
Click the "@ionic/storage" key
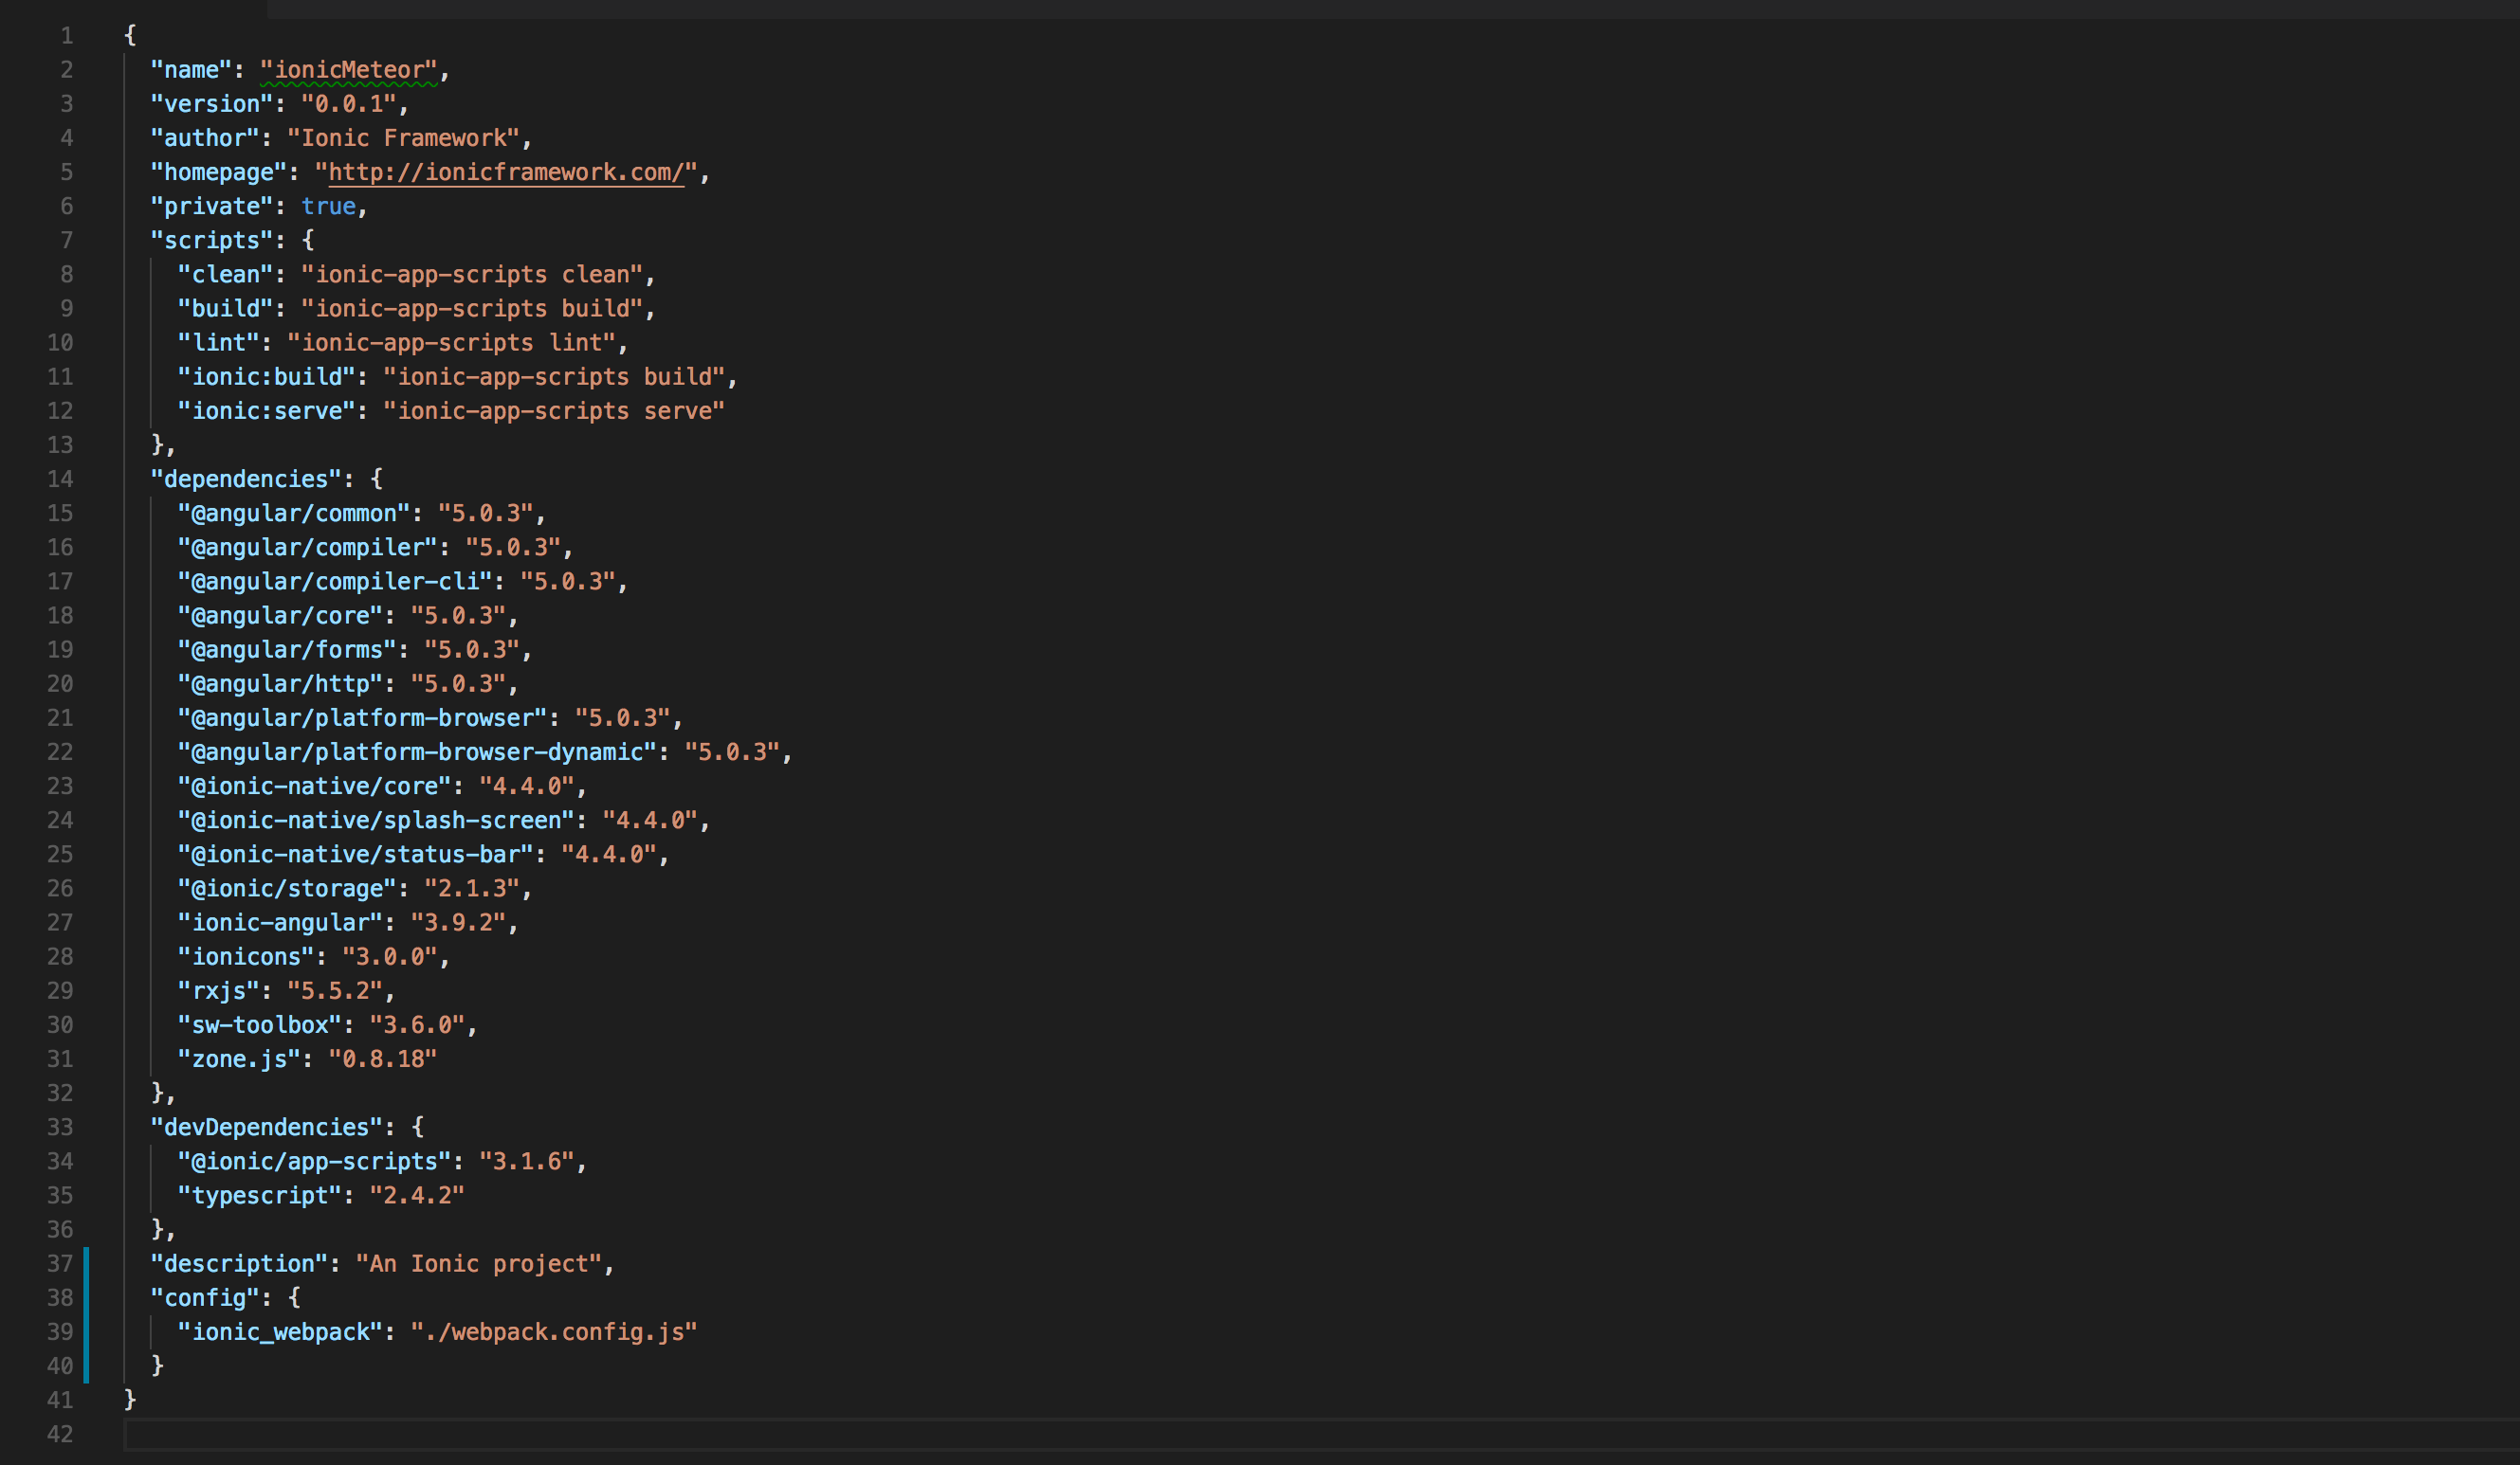pos(287,889)
